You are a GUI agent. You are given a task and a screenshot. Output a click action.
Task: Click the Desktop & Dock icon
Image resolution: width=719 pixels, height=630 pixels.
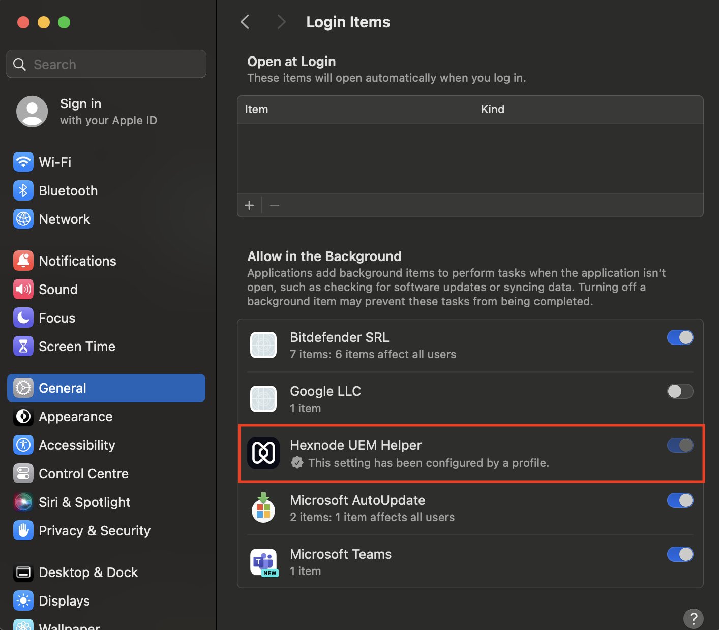pyautogui.click(x=23, y=572)
